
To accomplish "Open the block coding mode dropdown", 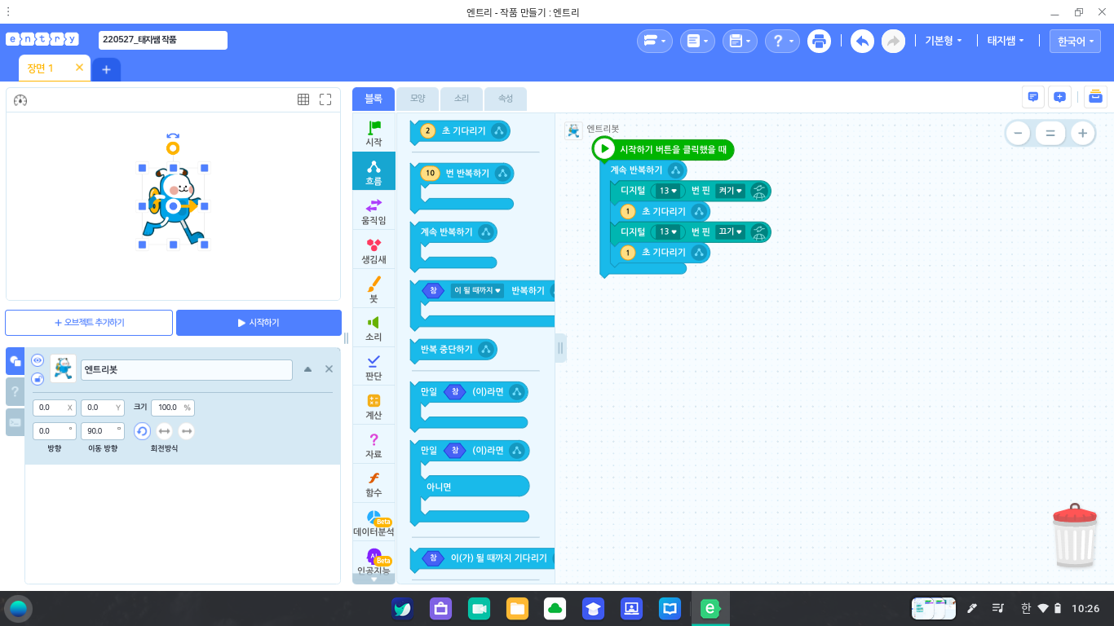I will click(x=654, y=41).
